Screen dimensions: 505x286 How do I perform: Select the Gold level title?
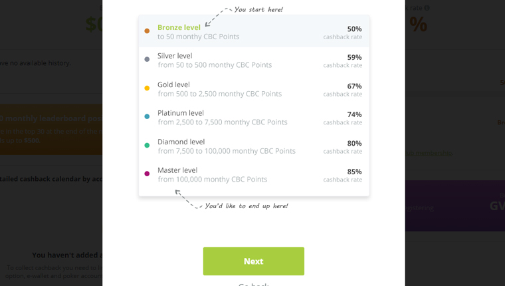(173, 84)
